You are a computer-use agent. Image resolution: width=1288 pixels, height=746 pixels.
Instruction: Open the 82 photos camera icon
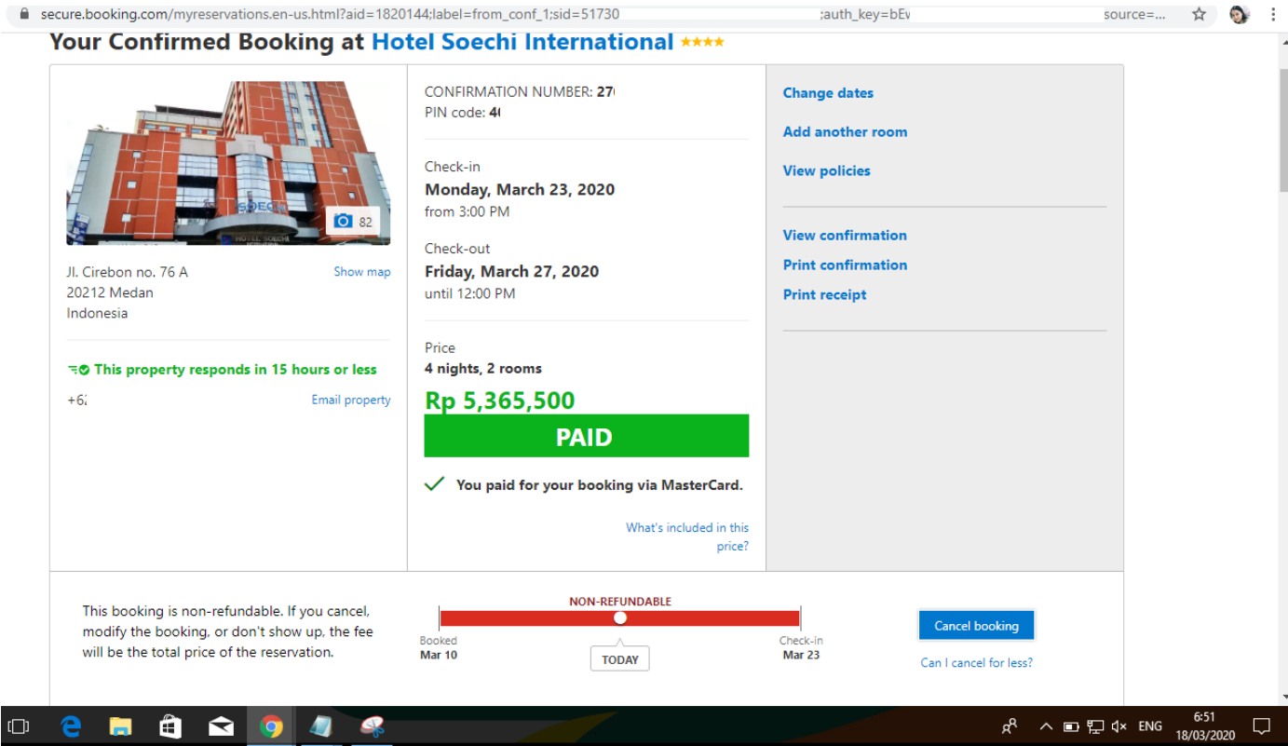pos(354,221)
